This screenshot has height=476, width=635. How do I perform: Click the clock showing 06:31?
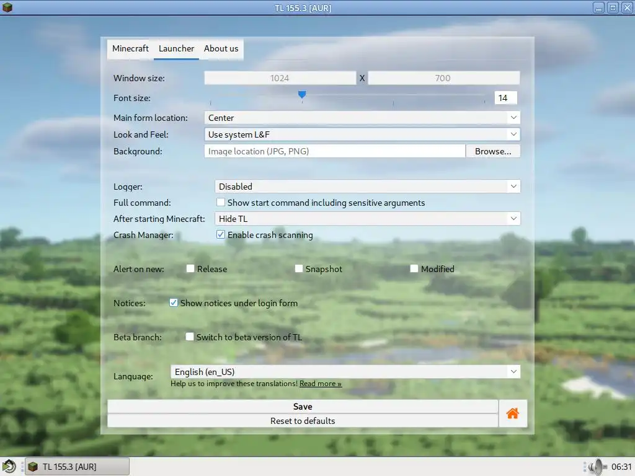tap(621, 467)
